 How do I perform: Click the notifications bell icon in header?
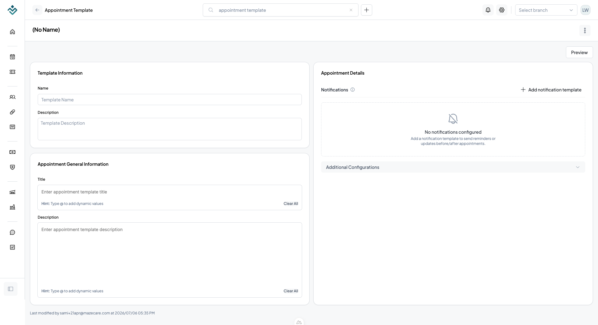(488, 10)
